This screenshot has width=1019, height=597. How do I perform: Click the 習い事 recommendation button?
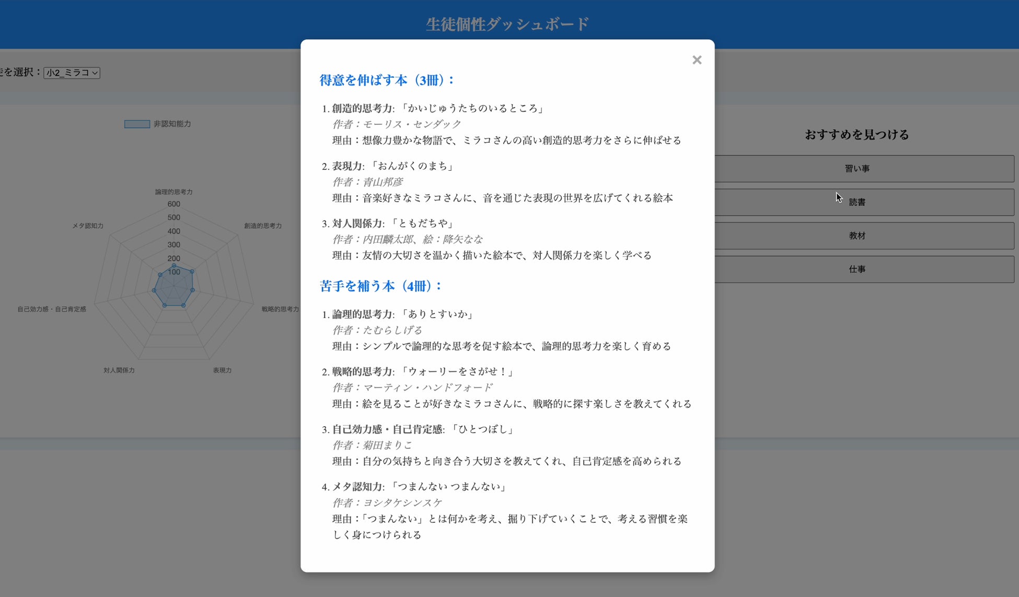[857, 169]
